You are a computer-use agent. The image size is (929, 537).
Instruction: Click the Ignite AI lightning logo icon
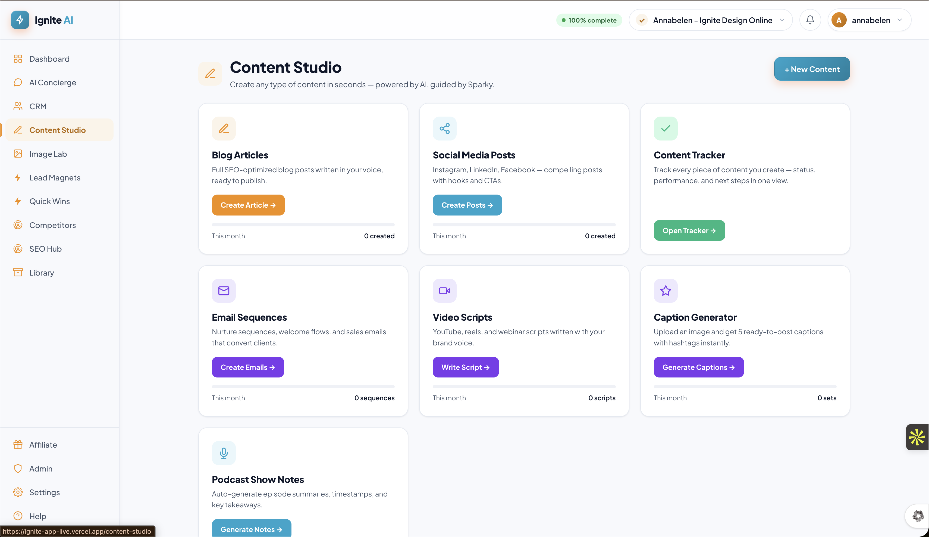20,20
